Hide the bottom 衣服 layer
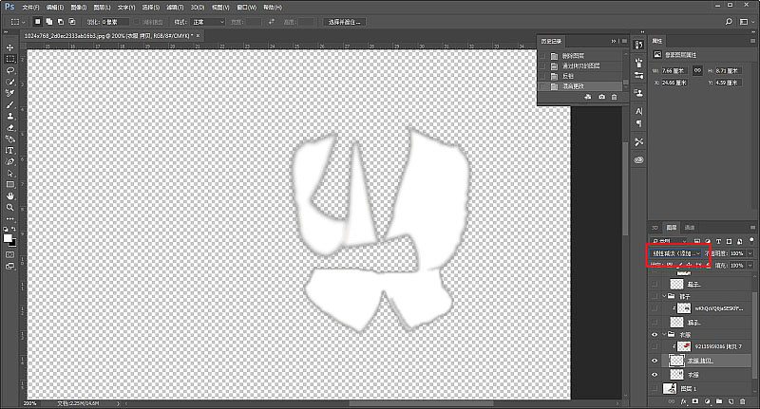The height and width of the screenshot is (409, 760). [x=655, y=375]
